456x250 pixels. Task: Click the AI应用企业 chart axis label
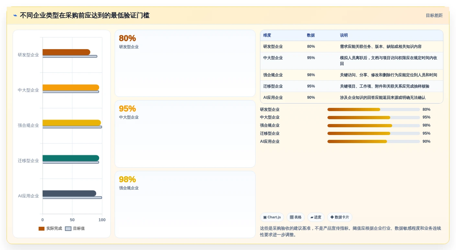[28, 196]
